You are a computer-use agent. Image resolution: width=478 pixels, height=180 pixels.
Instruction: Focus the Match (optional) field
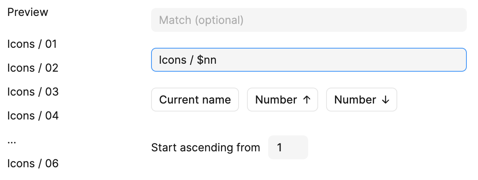pyautogui.click(x=309, y=20)
